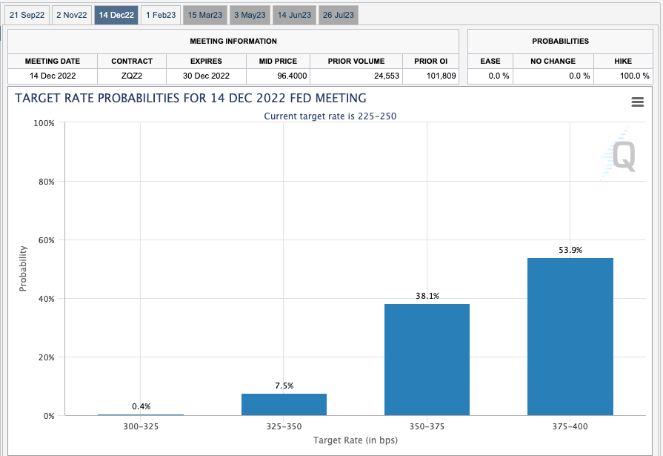Switch to the 2 Nov22 meeting tab

[x=72, y=15]
